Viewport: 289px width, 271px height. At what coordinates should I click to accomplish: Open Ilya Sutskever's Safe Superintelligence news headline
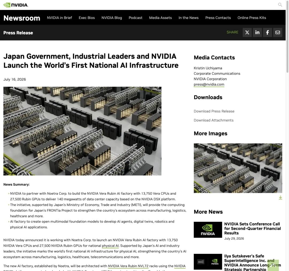(x=252, y=262)
